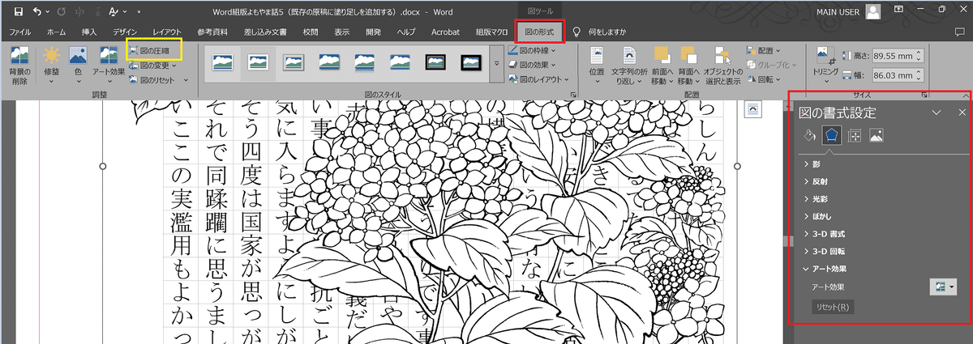The width and height of the screenshot is (973, 344).
Task: Open the 差し込み文書 tab
Action: pos(265,32)
